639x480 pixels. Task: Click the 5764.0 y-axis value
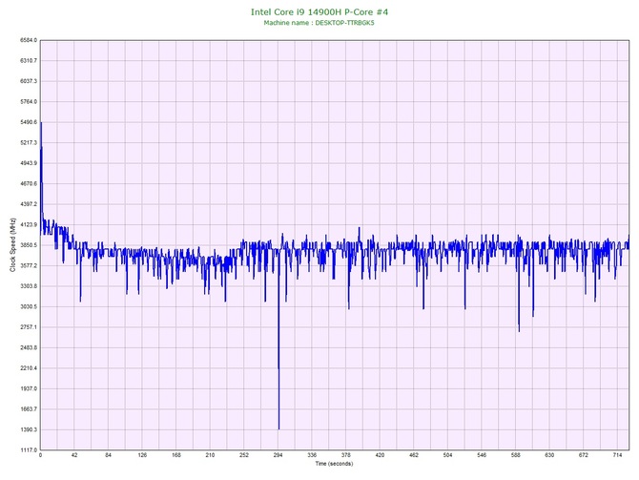[29, 101]
